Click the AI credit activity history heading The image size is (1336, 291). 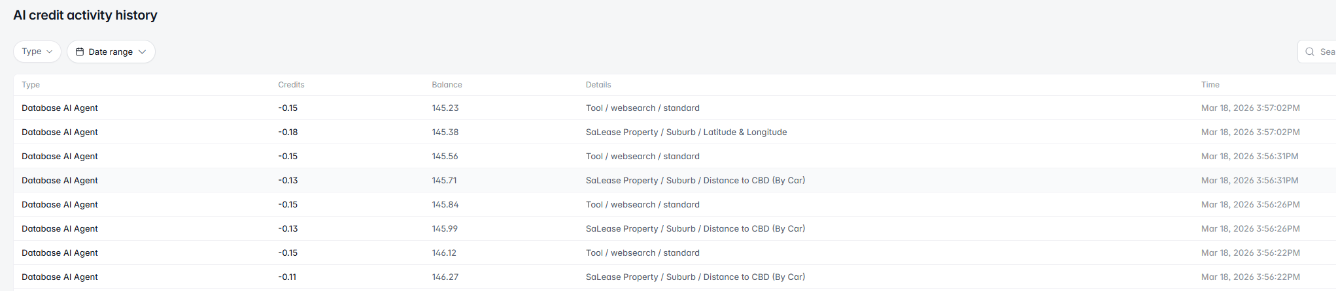click(85, 15)
